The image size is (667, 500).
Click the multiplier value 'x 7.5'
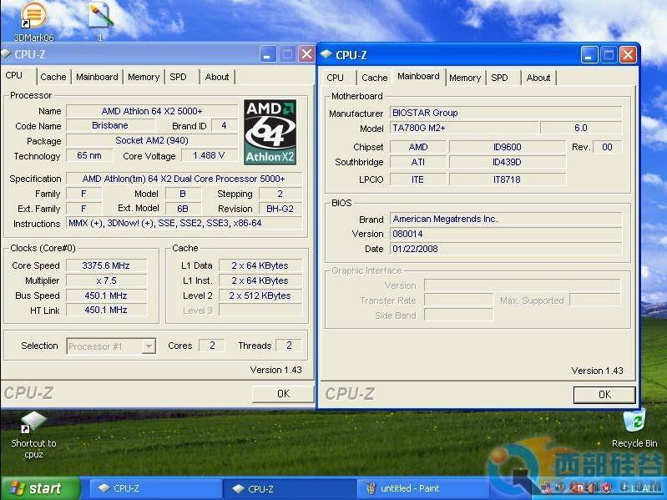pyautogui.click(x=106, y=280)
